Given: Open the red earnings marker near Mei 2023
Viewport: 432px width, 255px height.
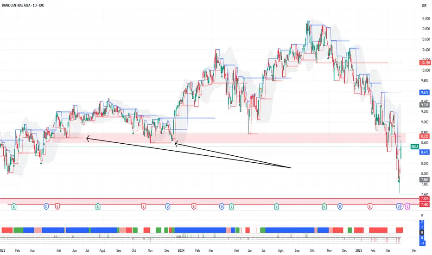Looking at the screenshot, I should [57, 206].
